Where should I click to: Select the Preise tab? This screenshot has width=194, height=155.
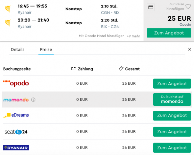(46, 50)
